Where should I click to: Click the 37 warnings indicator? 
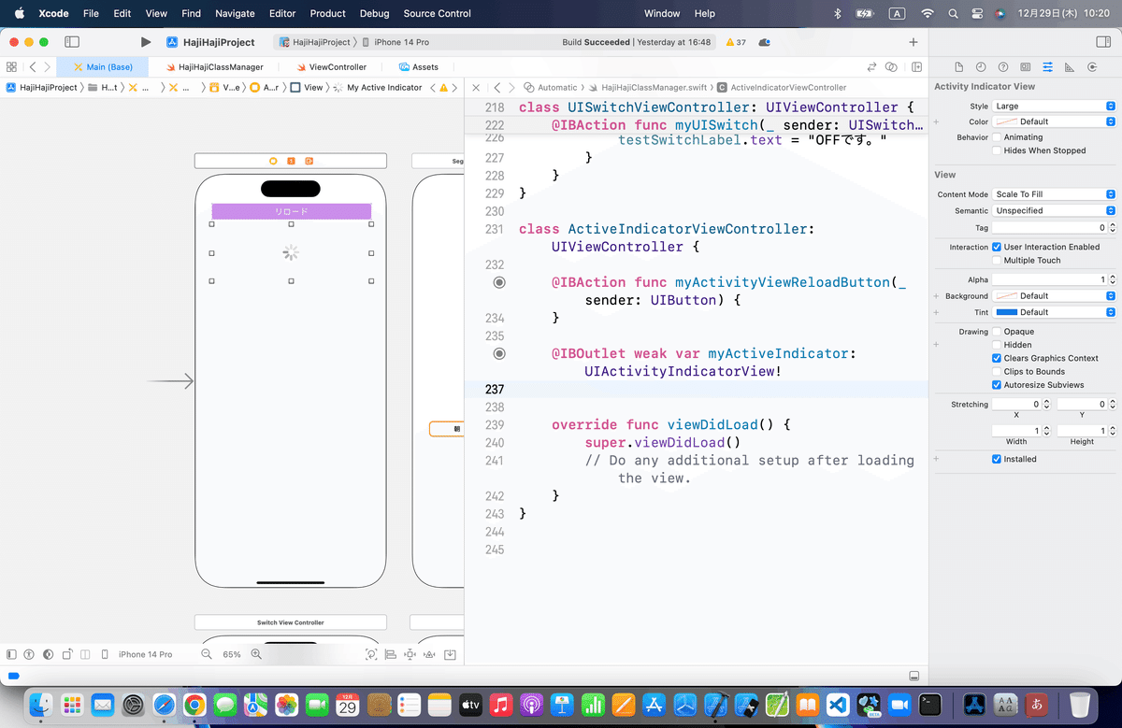coord(735,42)
